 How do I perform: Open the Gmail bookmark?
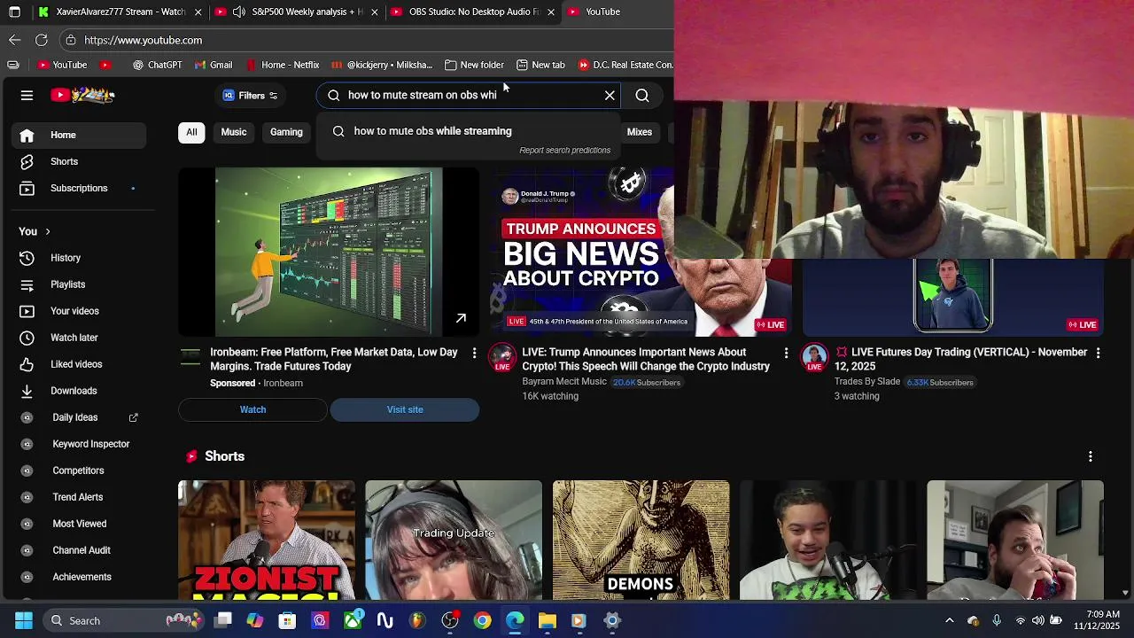pos(214,65)
